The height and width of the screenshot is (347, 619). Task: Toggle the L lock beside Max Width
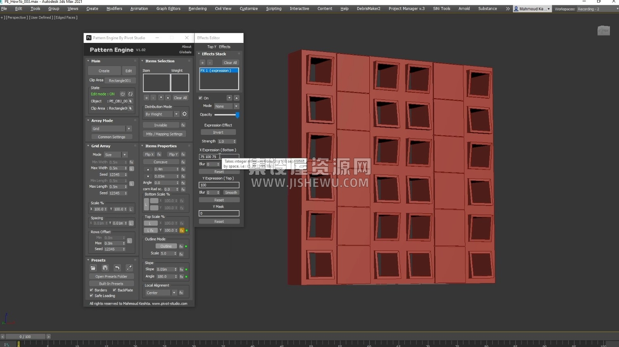(132, 168)
